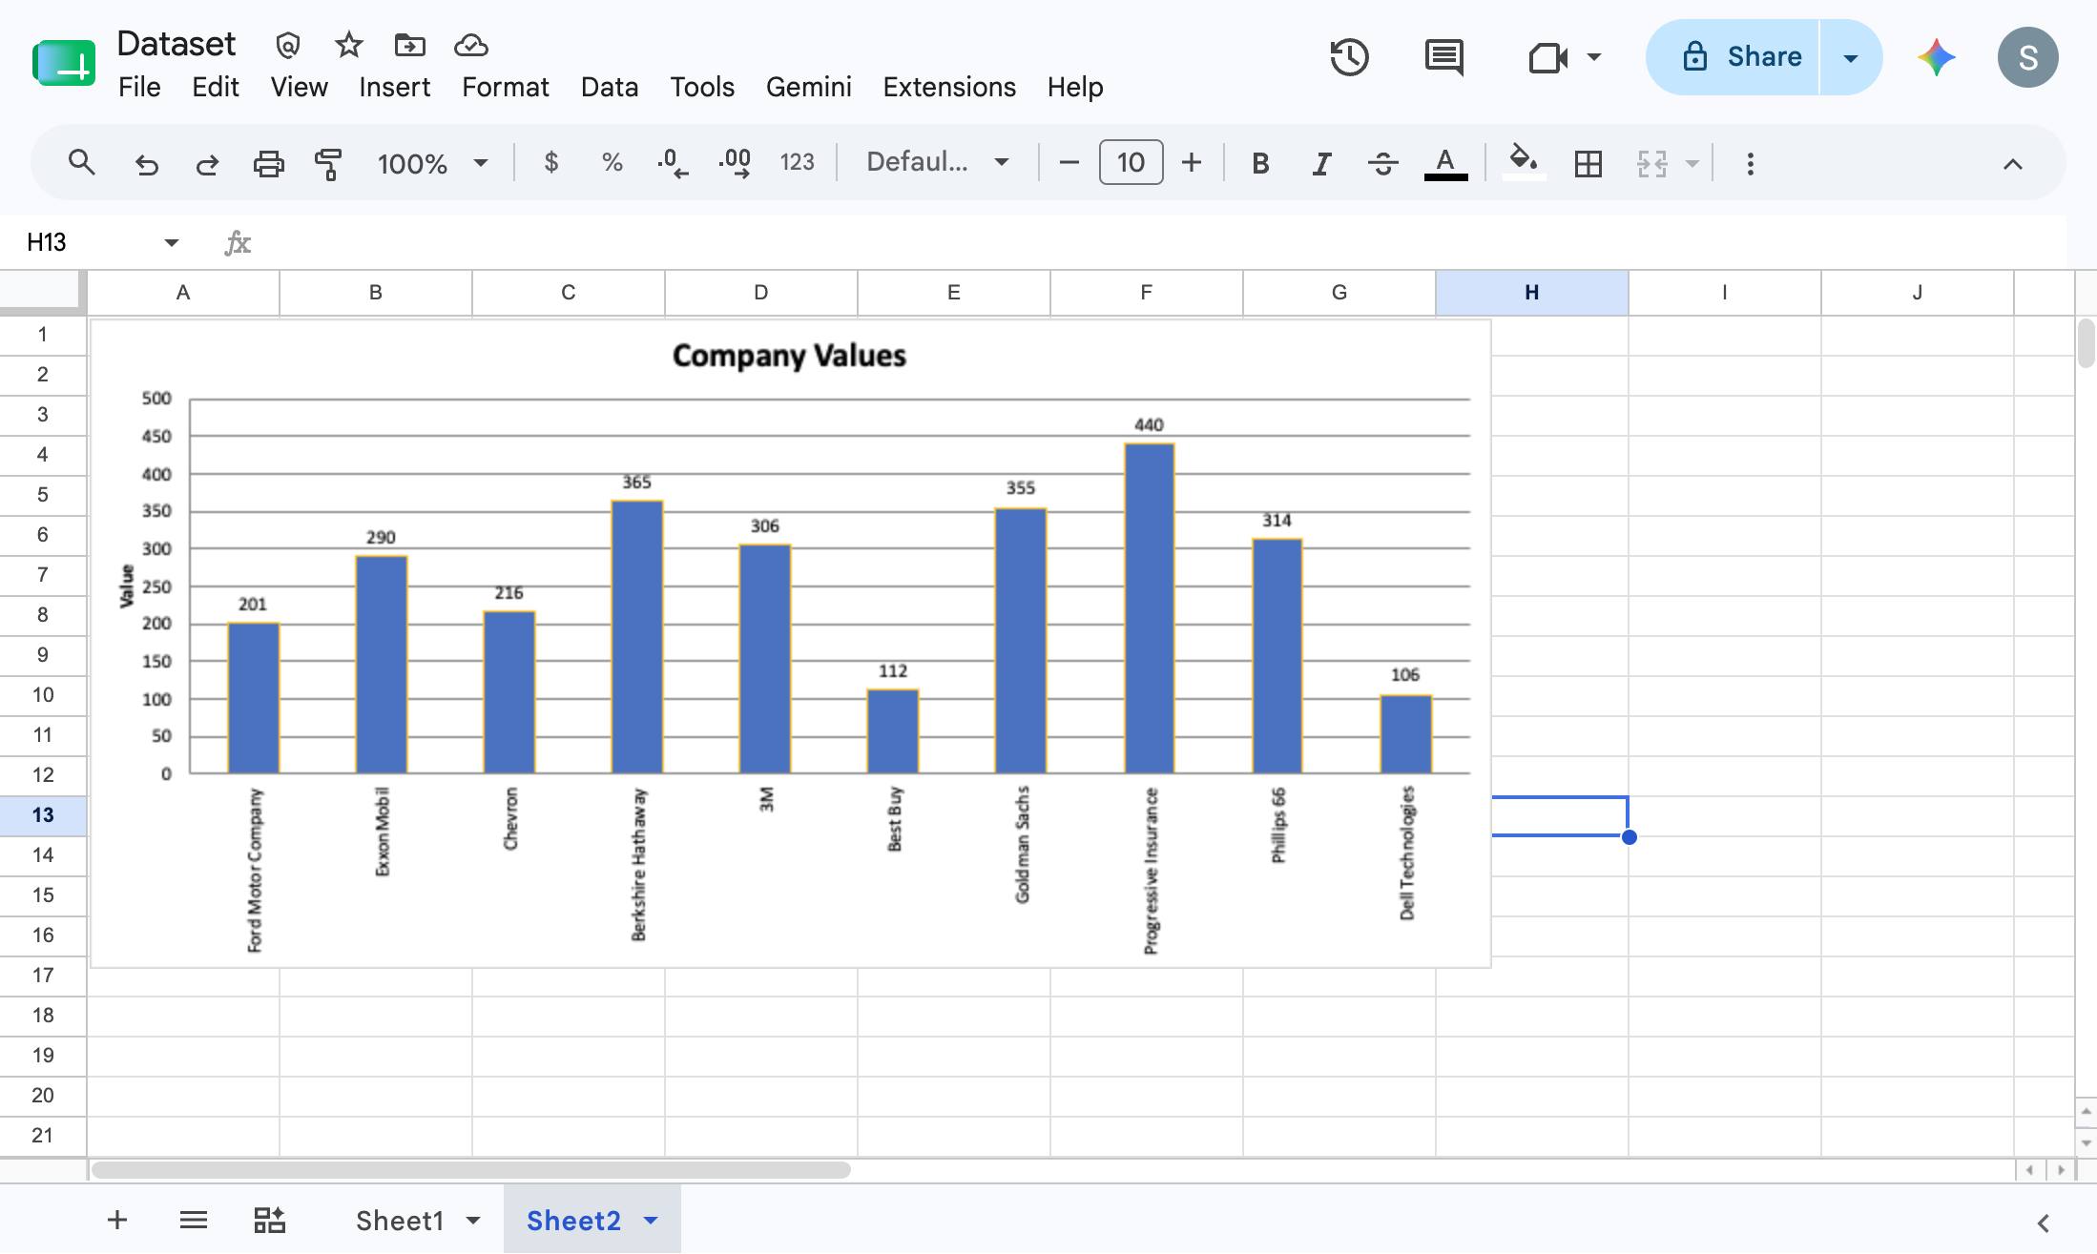Open Sheet2 tab options arrow
Viewport: 2097px width, 1254px height.
(652, 1221)
